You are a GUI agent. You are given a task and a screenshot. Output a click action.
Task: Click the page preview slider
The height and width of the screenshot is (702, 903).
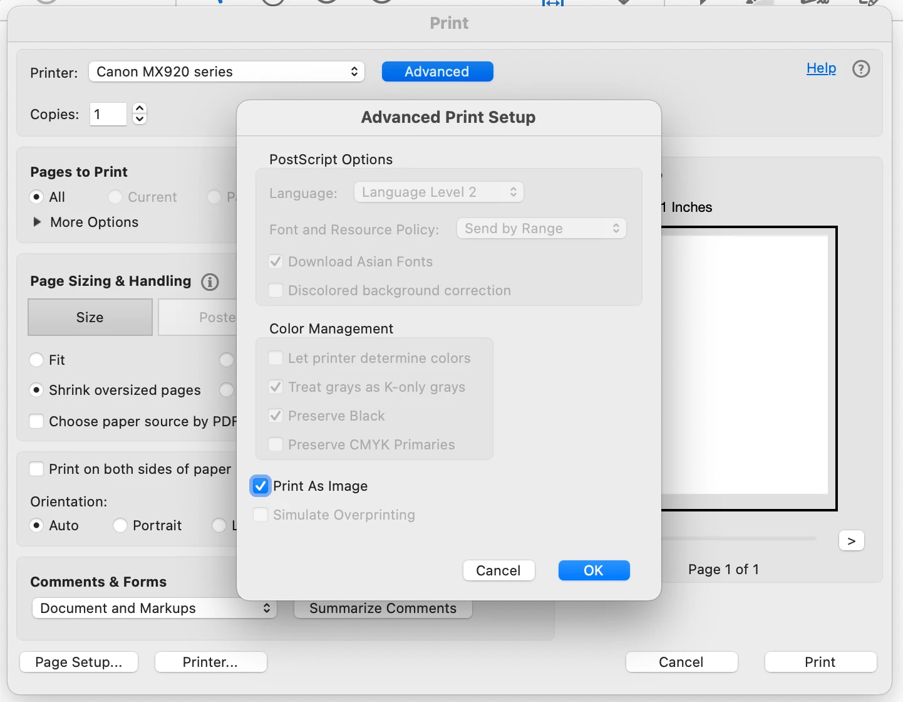739,538
